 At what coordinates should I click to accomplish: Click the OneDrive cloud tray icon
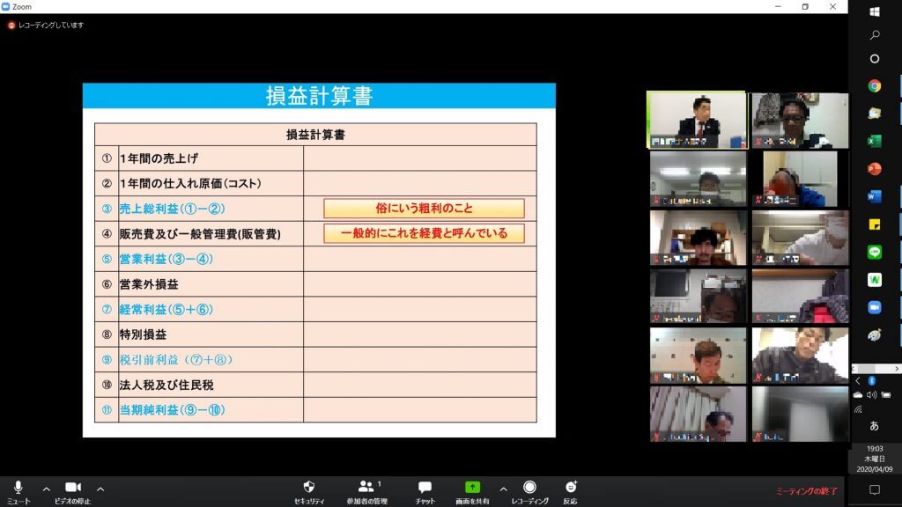[x=858, y=395]
